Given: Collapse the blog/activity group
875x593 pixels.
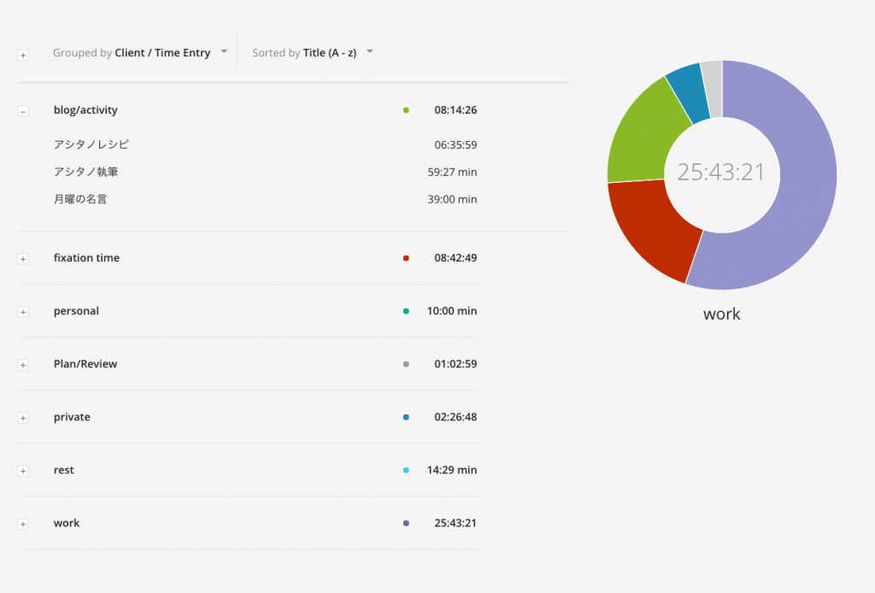Looking at the screenshot, I should coord(23,111).
